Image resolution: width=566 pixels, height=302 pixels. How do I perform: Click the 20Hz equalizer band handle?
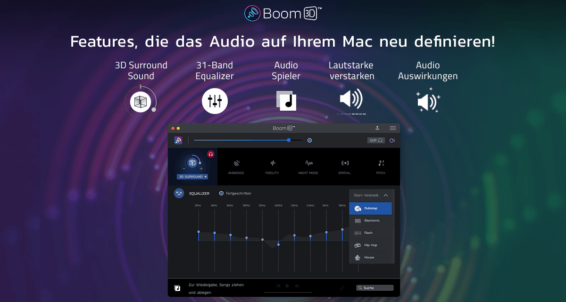[199, 231]
